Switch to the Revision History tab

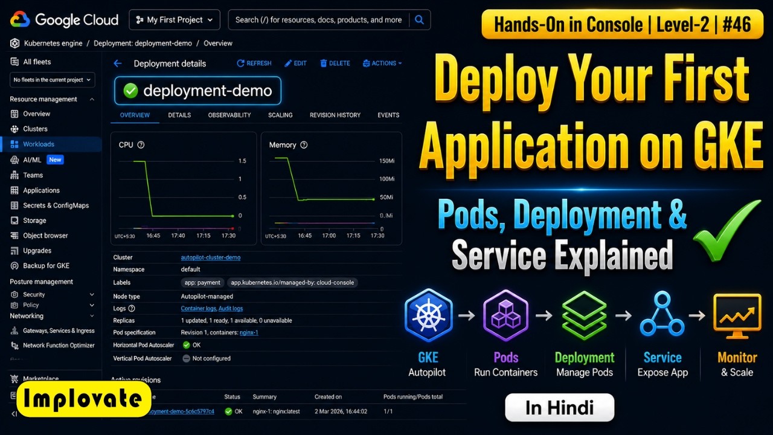point(335,115)
